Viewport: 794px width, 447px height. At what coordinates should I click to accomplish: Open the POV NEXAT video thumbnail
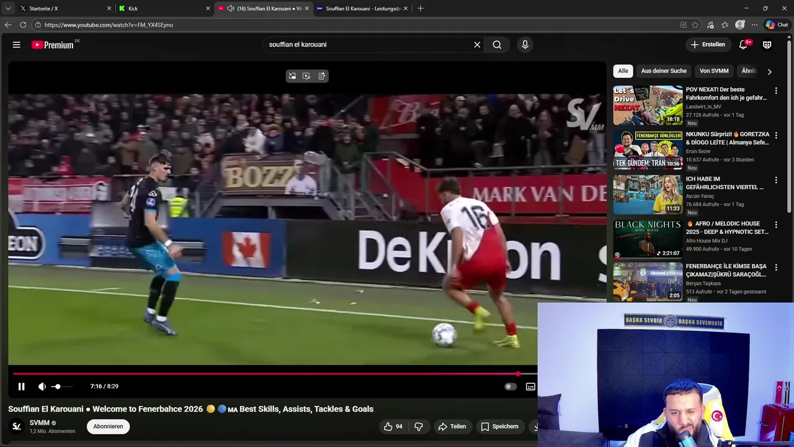[x=648, y=106]
